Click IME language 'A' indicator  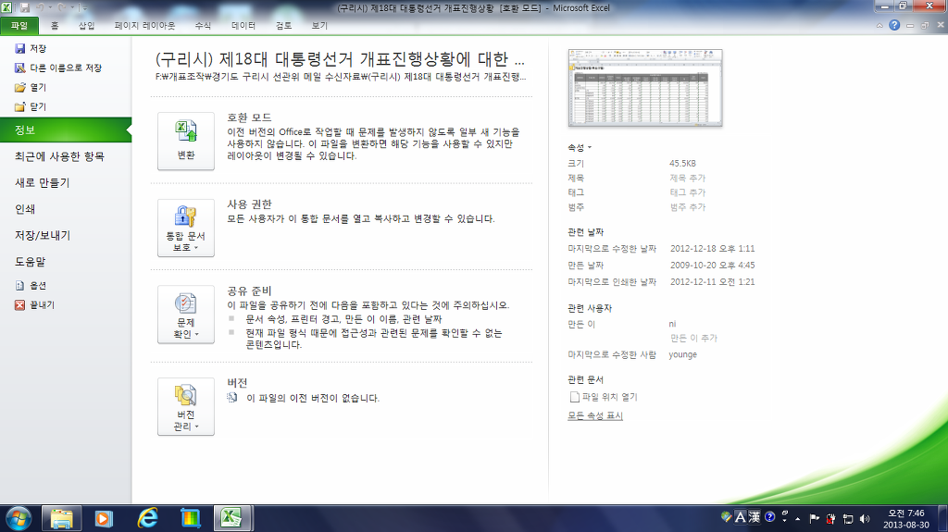pos(740,517)
